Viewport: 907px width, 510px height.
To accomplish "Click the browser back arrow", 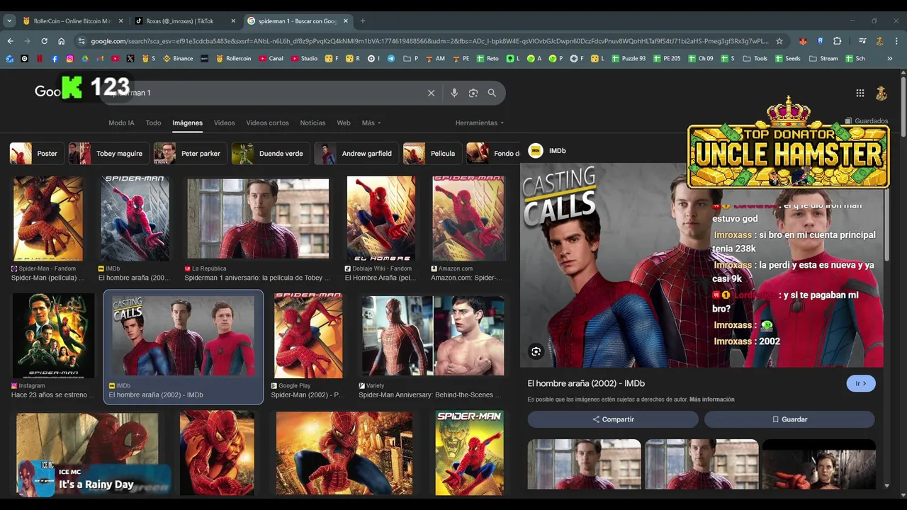I will coord(10,41).
